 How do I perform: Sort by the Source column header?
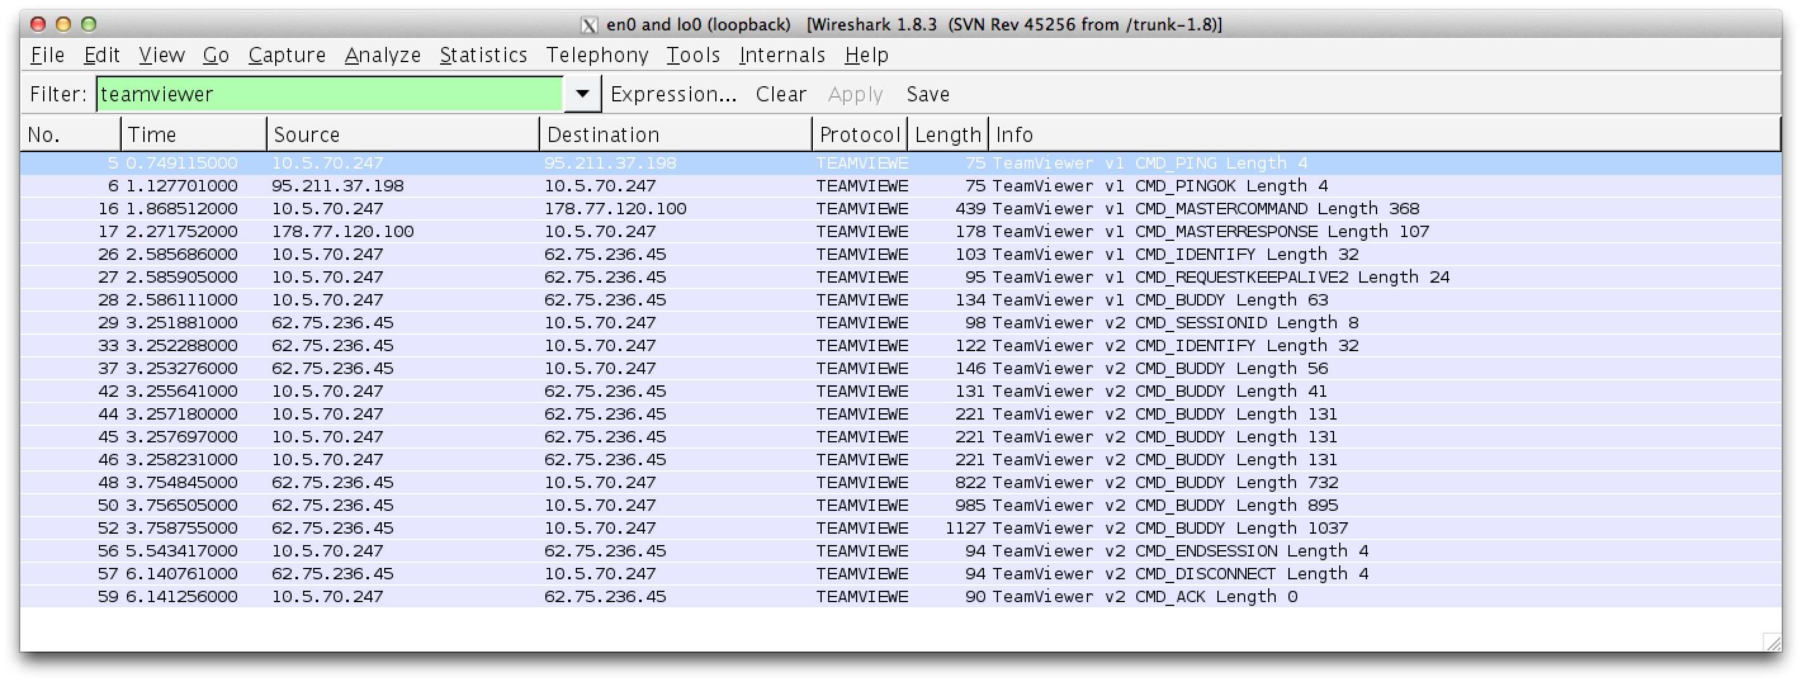[403, 134]
